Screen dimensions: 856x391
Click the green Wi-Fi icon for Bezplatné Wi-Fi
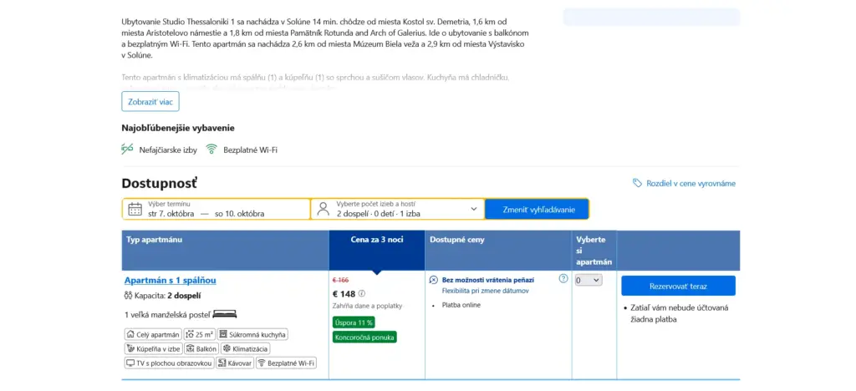211,150
